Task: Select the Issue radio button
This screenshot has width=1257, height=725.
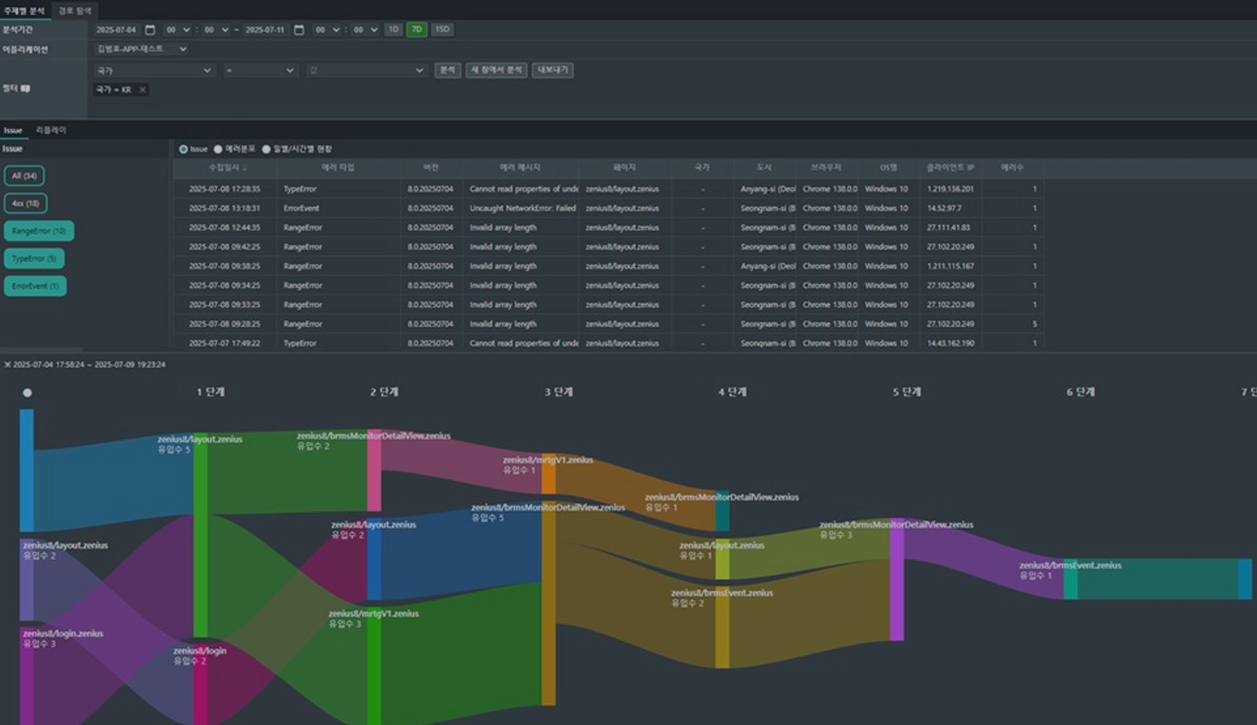Action: point(183,149)
